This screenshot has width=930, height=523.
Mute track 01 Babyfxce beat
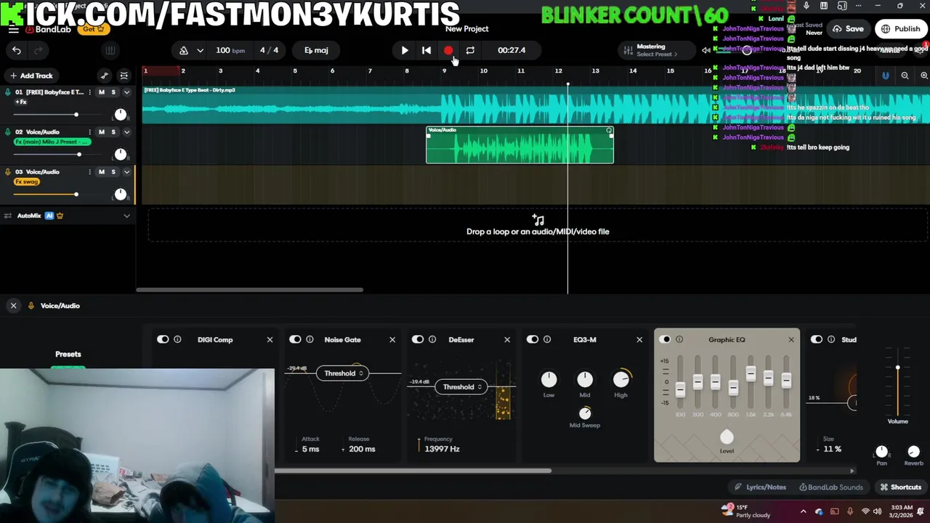[102, 92]
